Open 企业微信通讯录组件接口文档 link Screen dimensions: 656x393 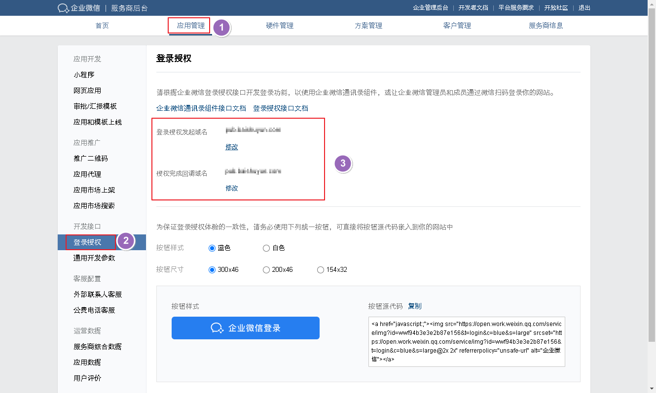click(201, 108)
